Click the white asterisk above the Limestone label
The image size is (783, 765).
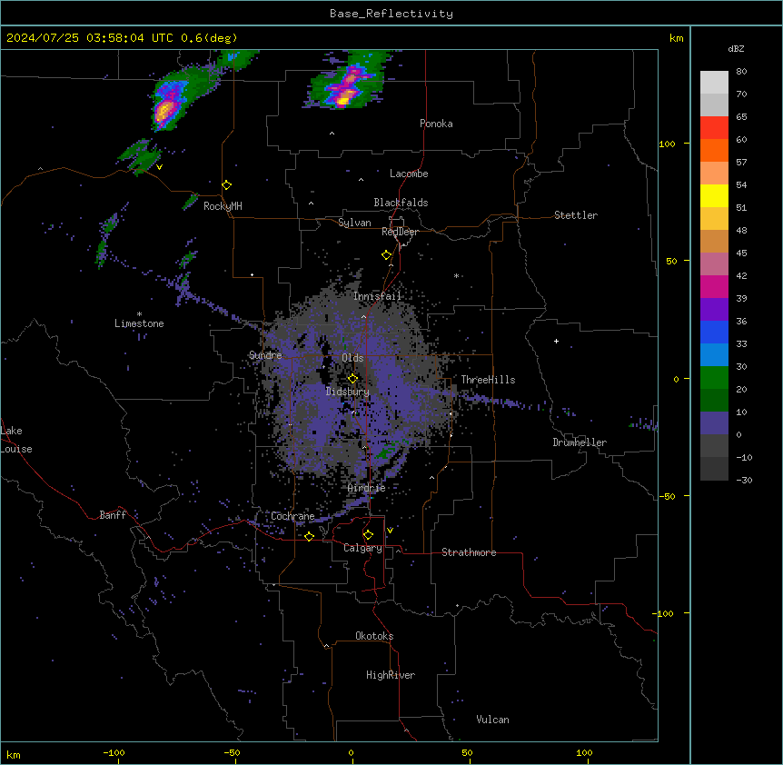[139, 314]
